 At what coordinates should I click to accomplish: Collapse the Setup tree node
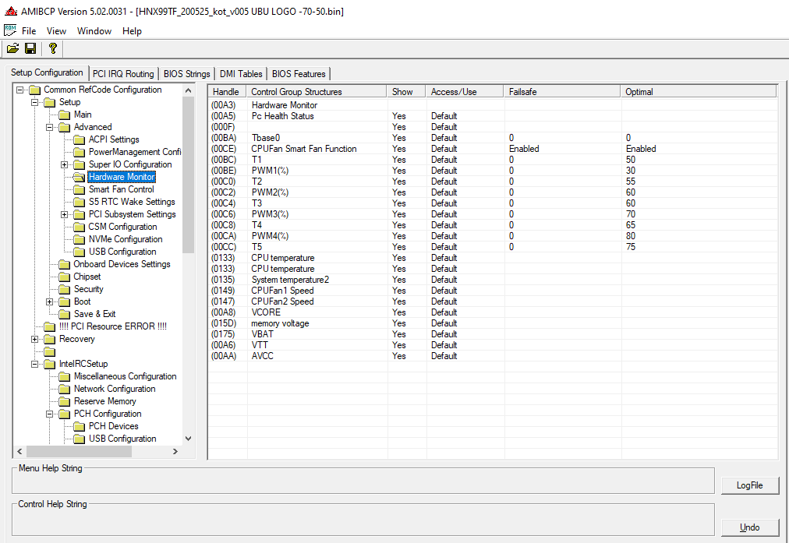click(35, 102)
